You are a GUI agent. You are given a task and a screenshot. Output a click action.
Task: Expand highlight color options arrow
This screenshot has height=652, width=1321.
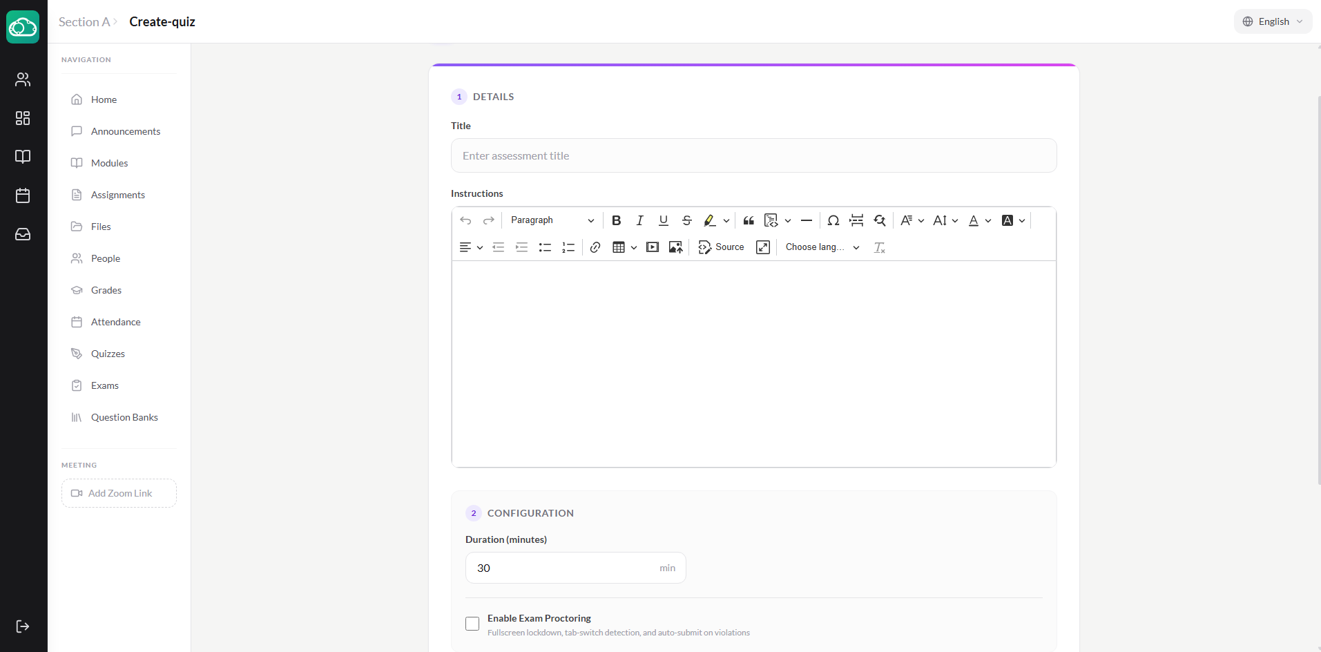pyautogui.click(x=726, y=220)
